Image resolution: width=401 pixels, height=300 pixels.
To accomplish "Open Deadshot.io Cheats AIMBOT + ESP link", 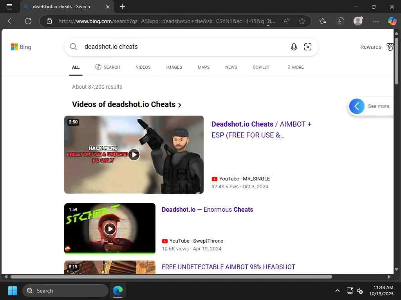I will coord(261,130).
